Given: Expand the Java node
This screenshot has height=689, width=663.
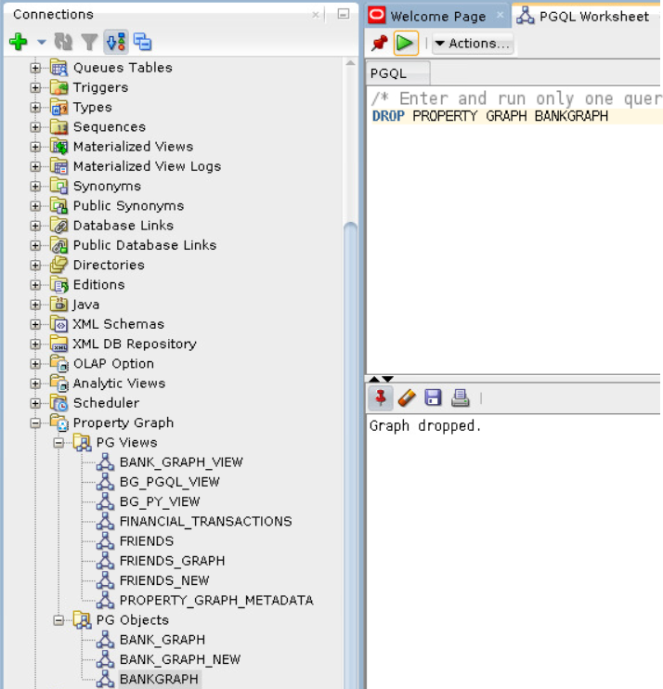Looking at the screenshot, I should 35,305.
